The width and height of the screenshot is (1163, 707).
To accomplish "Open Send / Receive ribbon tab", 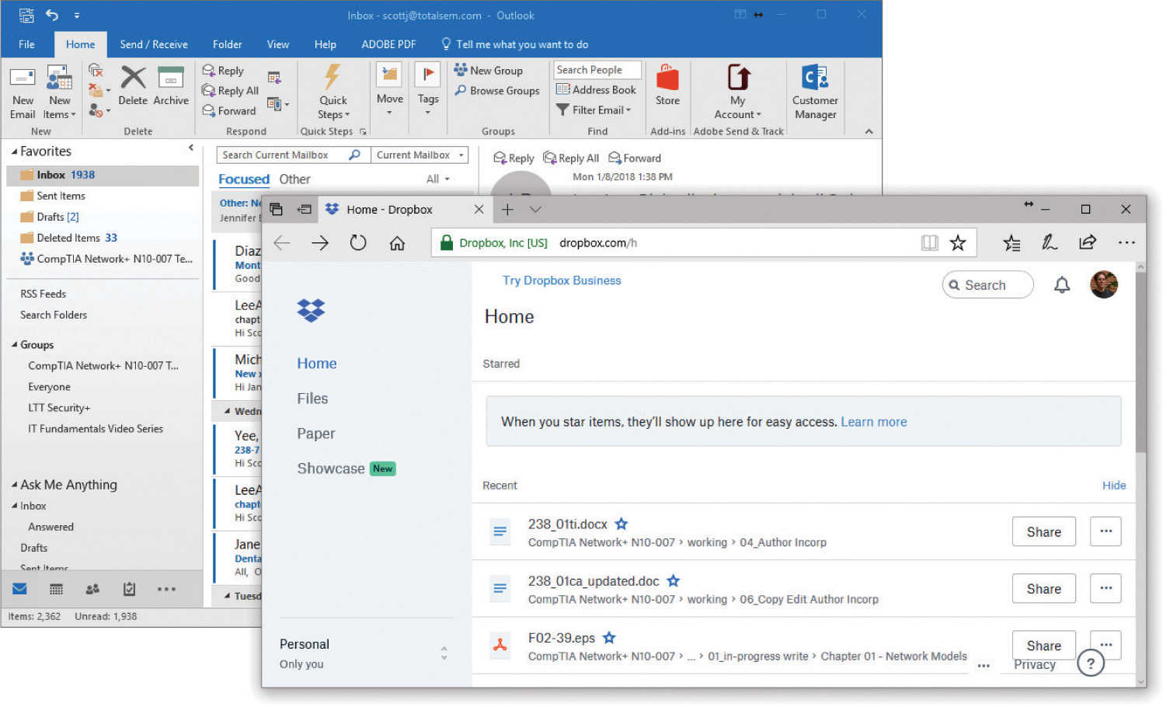I will [154, 44].
